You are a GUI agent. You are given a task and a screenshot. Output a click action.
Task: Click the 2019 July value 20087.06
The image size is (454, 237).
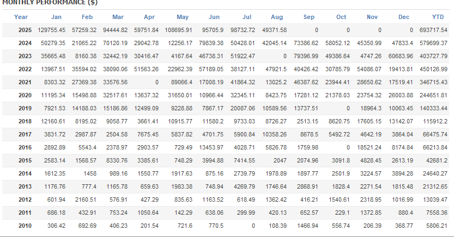pos(243,108)
